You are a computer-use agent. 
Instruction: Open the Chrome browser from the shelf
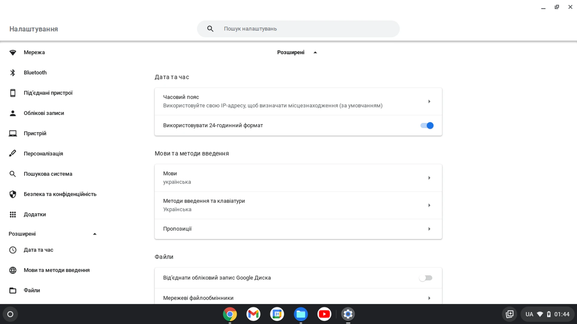230,314
